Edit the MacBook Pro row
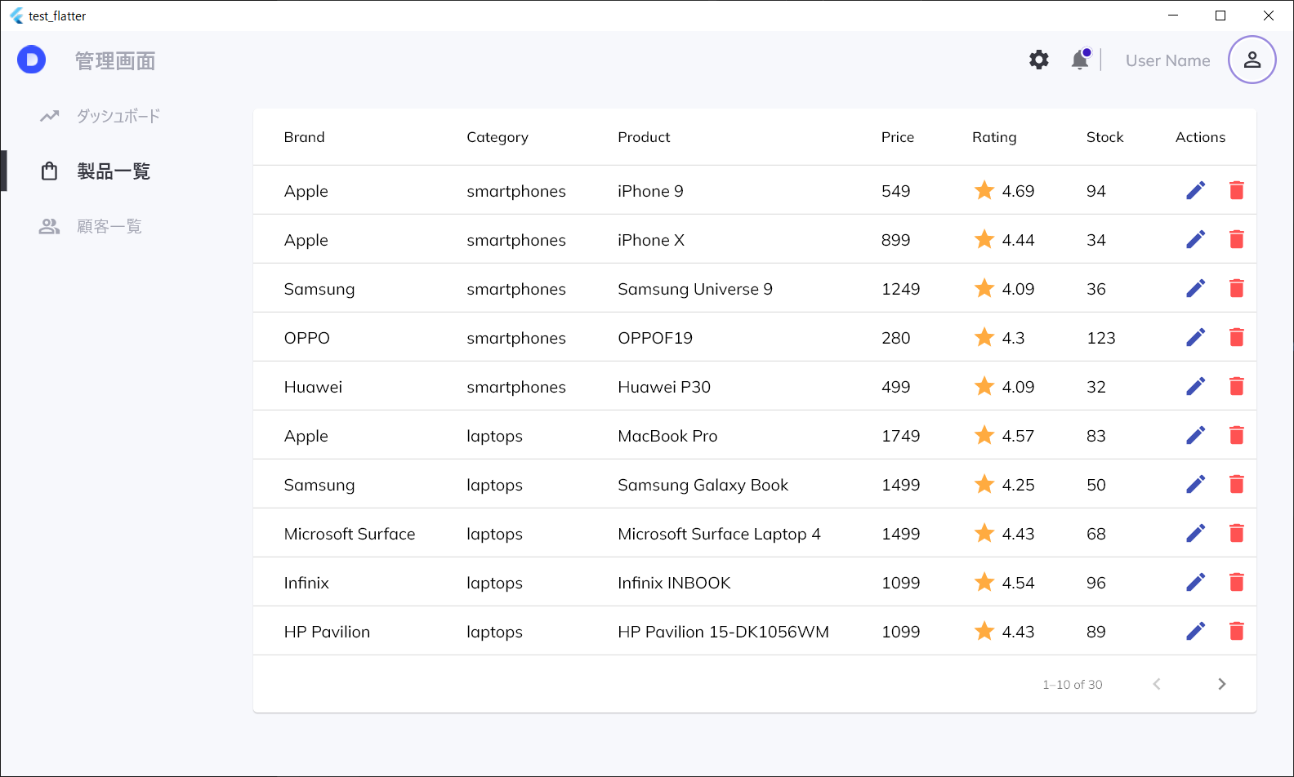The width and height of the screenshot is (1294, 777). (1195, 435)
